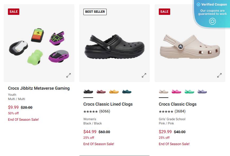Click the SALE badge on Crocs Classic Clogs
This screenshot has width=230, height=156.
(x=164, y=11)
